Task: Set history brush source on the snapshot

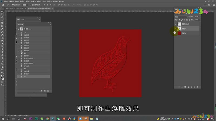Action: 18,29
